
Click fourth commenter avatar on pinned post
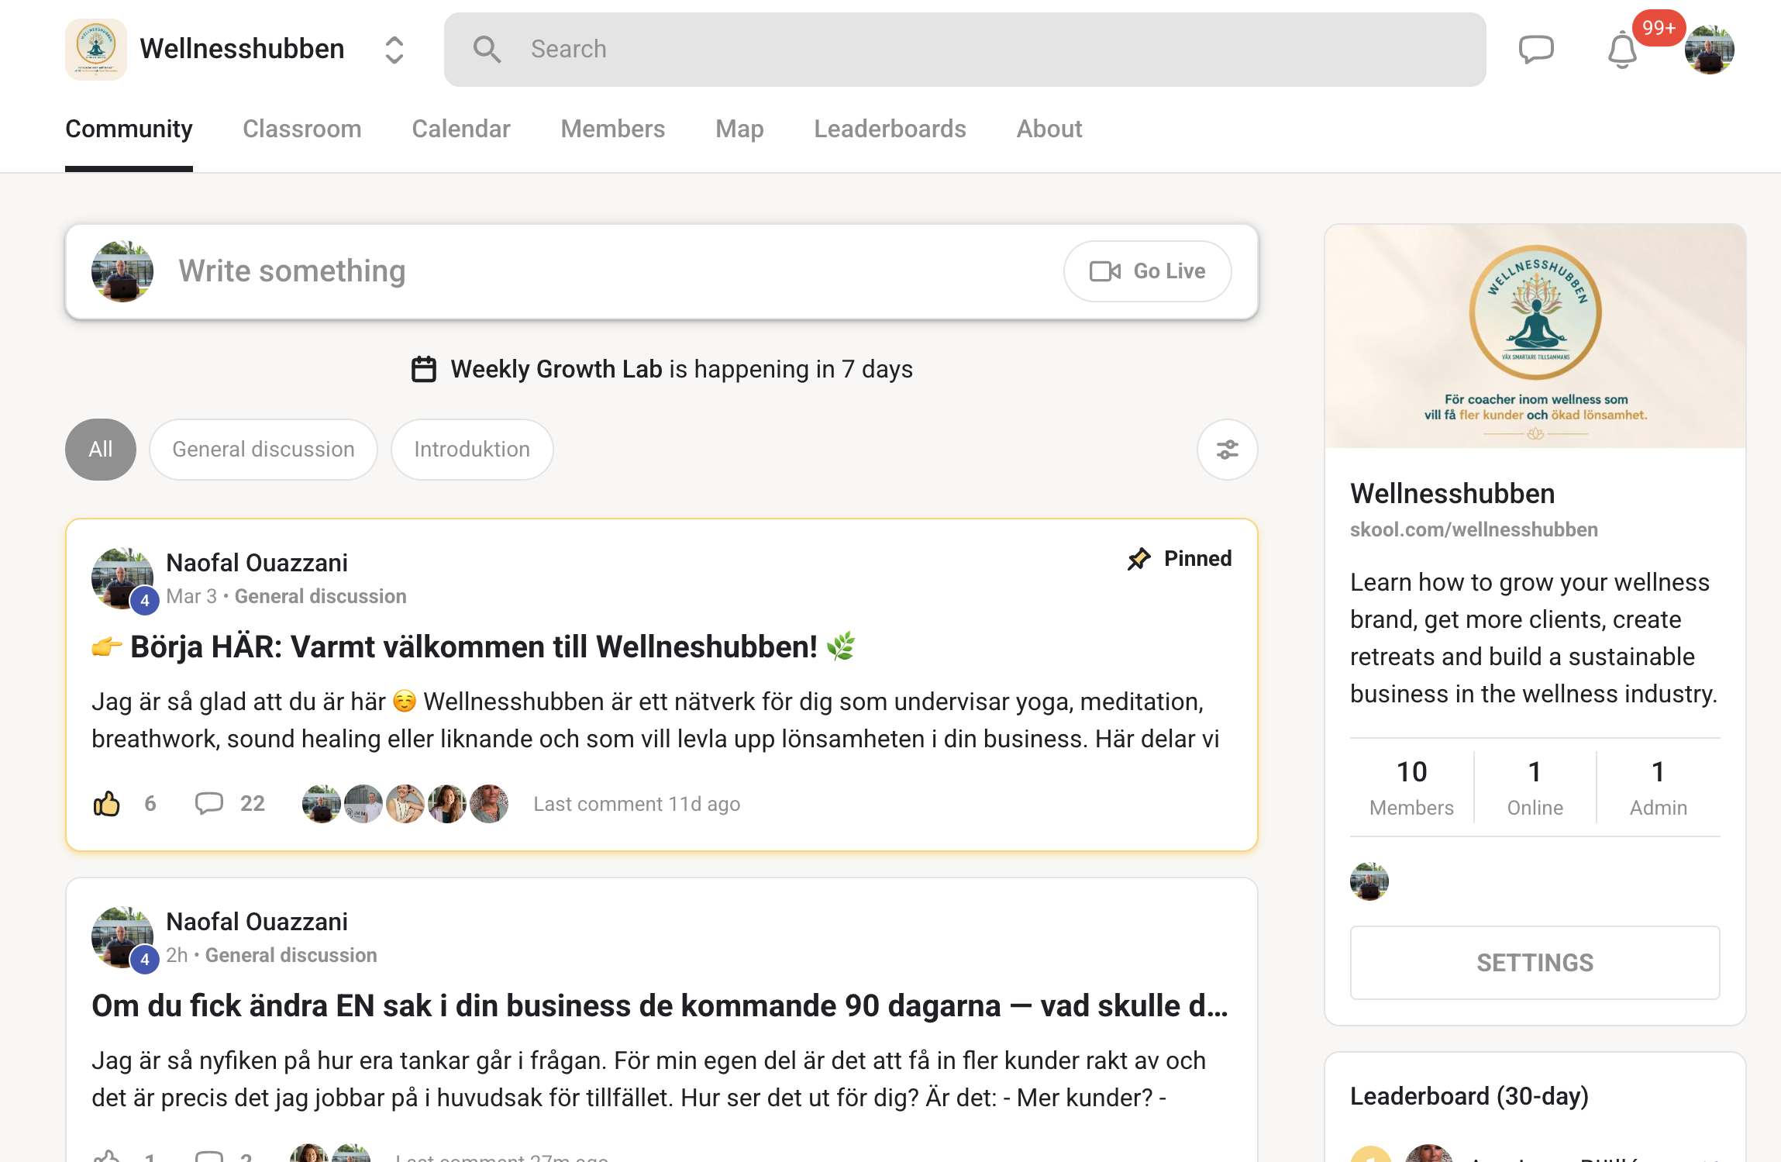447,804
